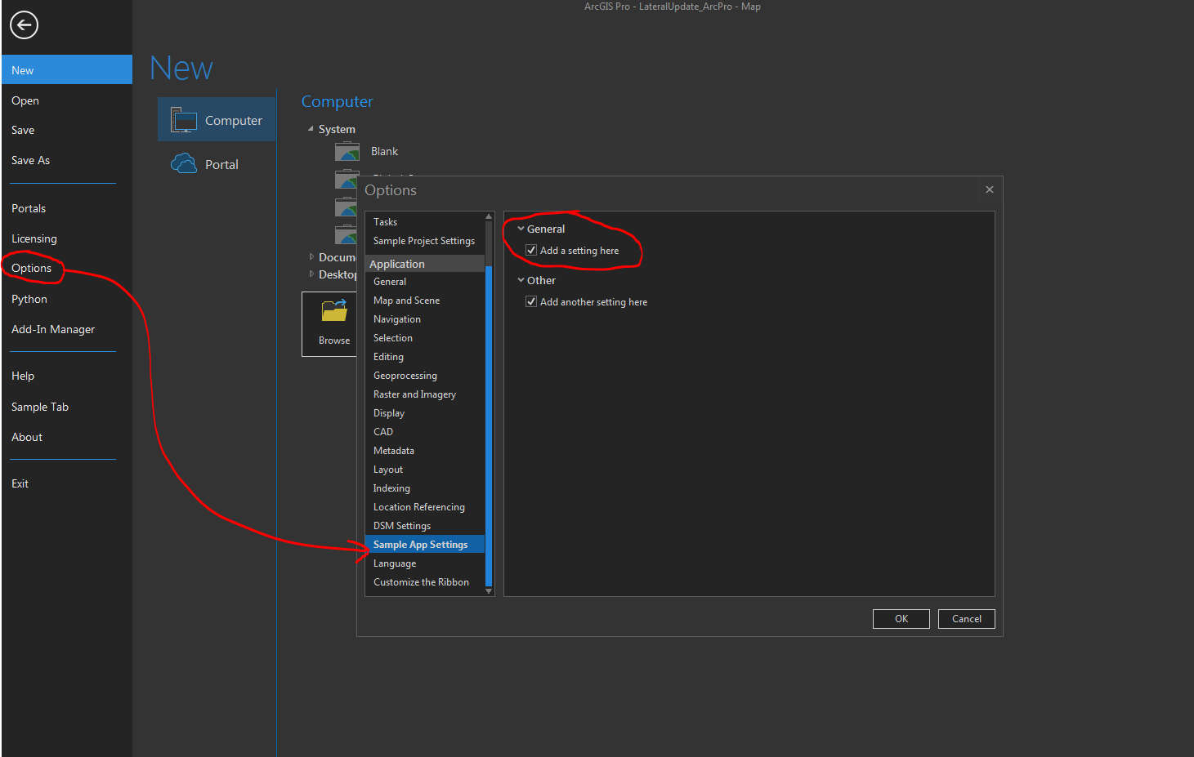The height and width of the screenshot is (757, 1194).
Task: Select Sample Project Settings option
Action: (x=425, y=241)
